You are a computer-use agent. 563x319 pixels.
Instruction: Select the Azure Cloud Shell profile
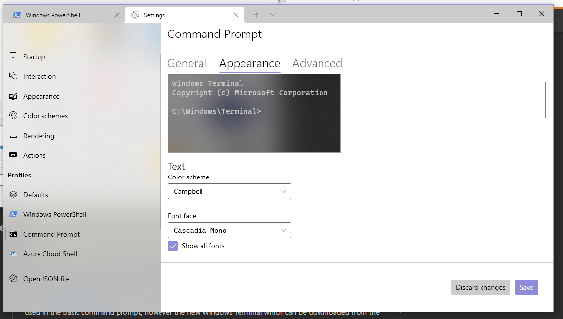[x=82, y=254]
